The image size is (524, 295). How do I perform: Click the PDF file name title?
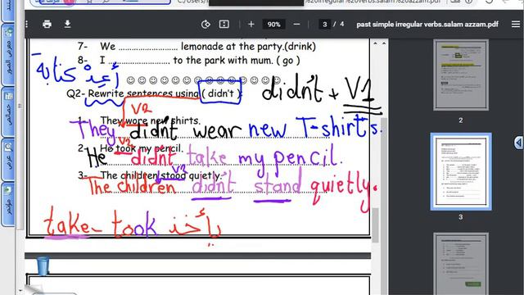tap(427, 24)
